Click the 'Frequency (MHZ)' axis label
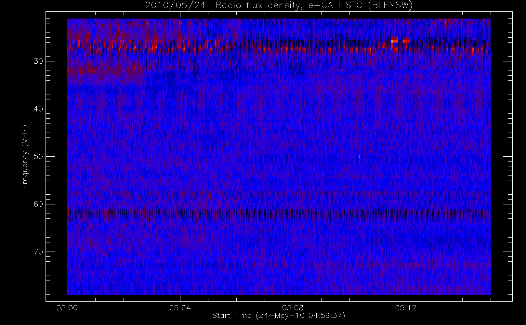This screenshot has width=526, height=325. [25, 157]
